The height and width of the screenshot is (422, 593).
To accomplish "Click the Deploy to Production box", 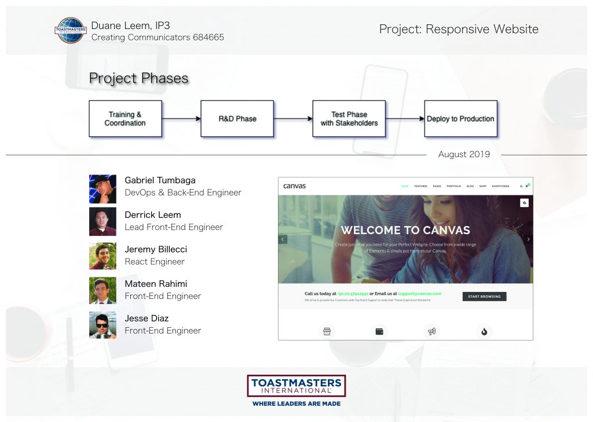I will click(460, 119).
